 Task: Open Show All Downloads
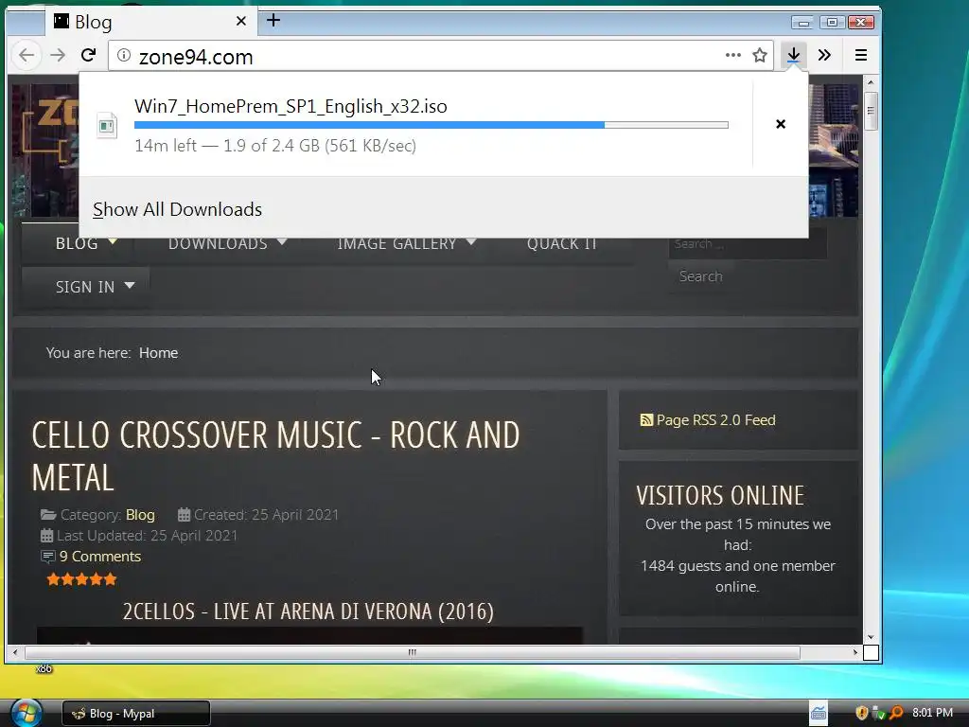click(177, 209)
